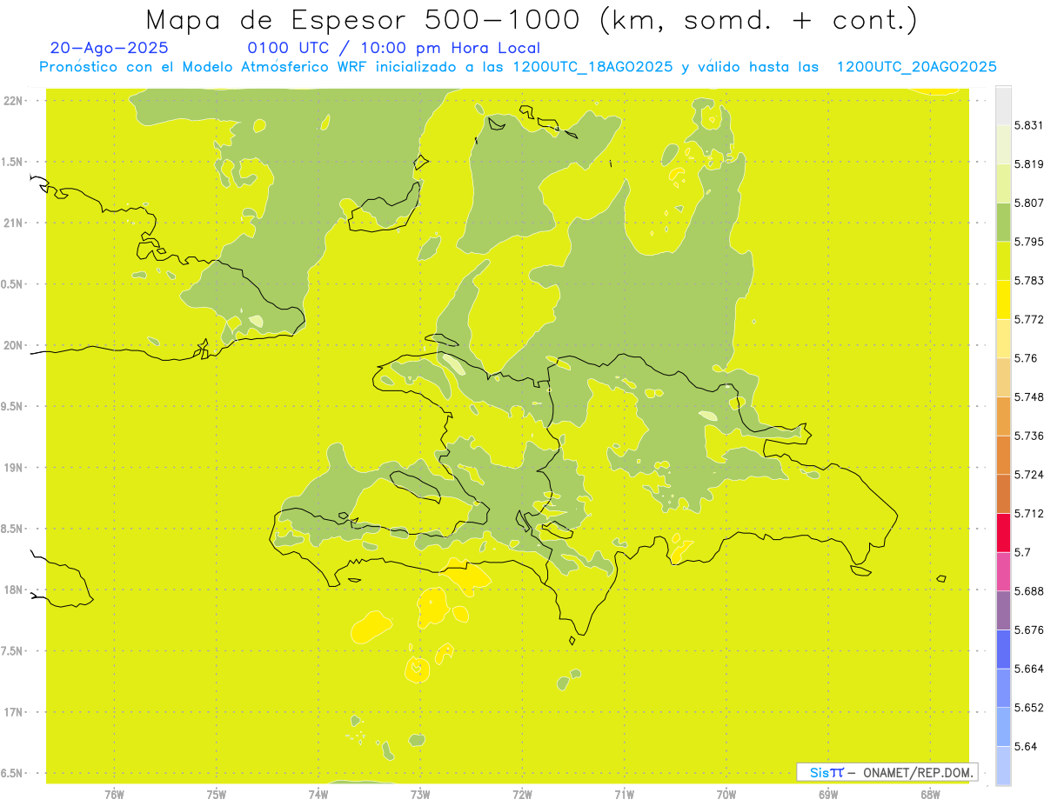This screenshot has width=1044, height=806.
Task: Click the 17N latitude label
Action: (12, 712)
